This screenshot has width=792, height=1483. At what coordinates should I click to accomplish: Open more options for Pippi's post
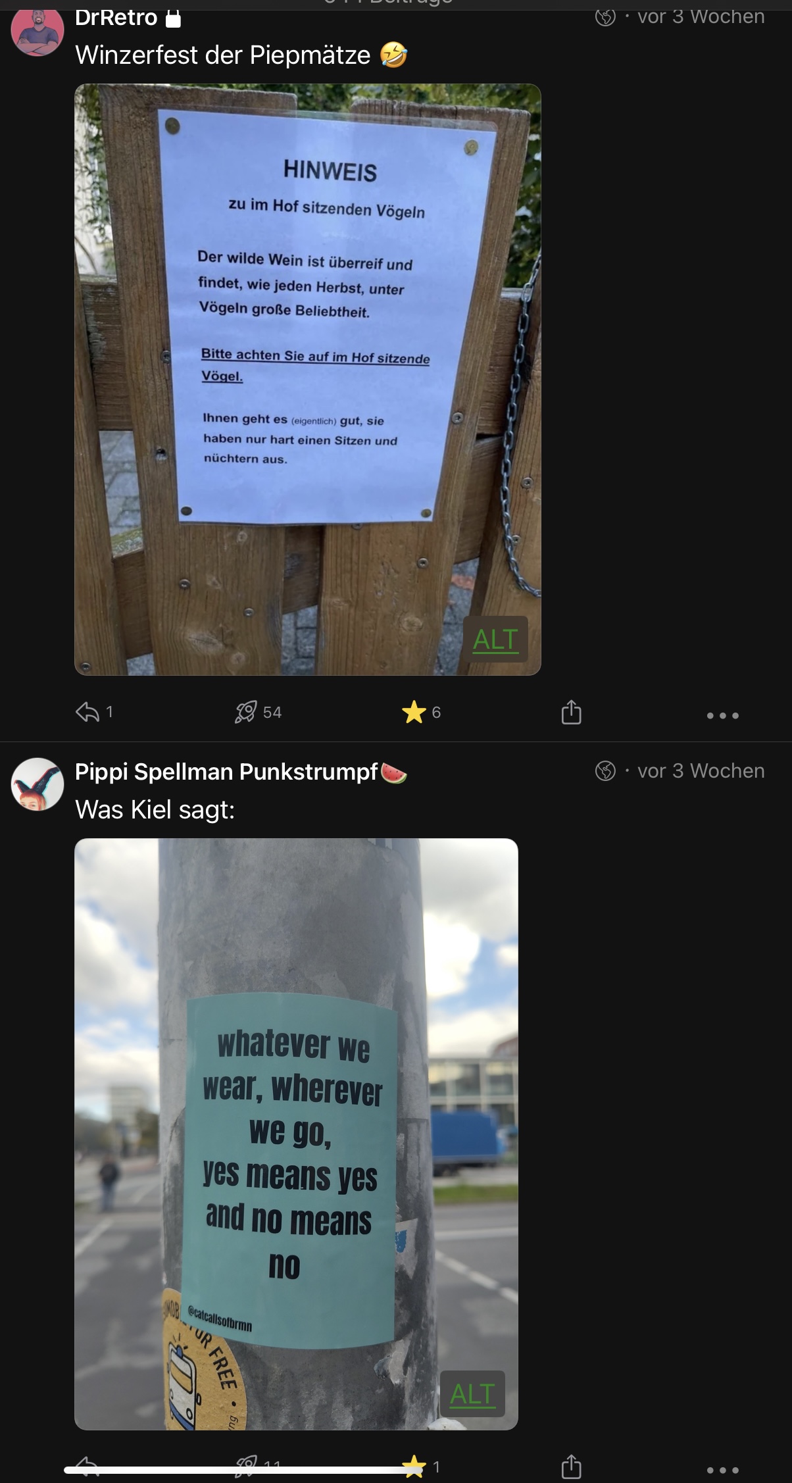pos(723,1470)
